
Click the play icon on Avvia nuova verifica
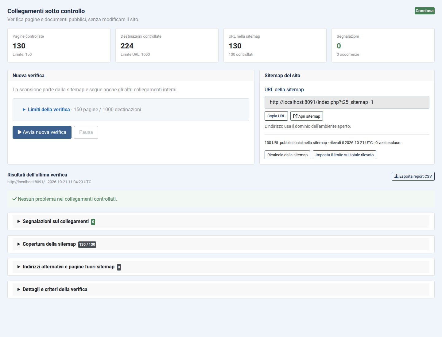(x=20, y=132)
